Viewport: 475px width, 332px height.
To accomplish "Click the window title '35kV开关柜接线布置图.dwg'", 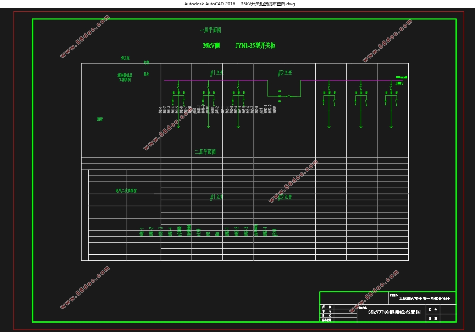I will pyautogui.click(x=268, y=4).
